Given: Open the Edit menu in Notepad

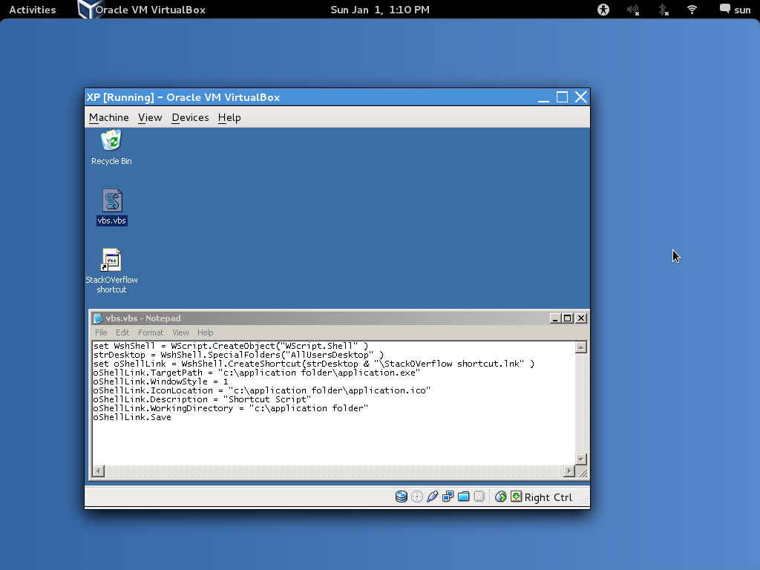Looking at the screenshot, I should pos(122,332).
